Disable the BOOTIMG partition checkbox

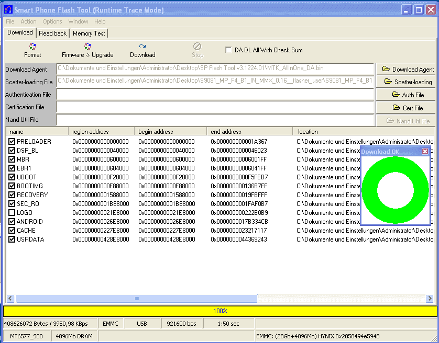[12, 186]
